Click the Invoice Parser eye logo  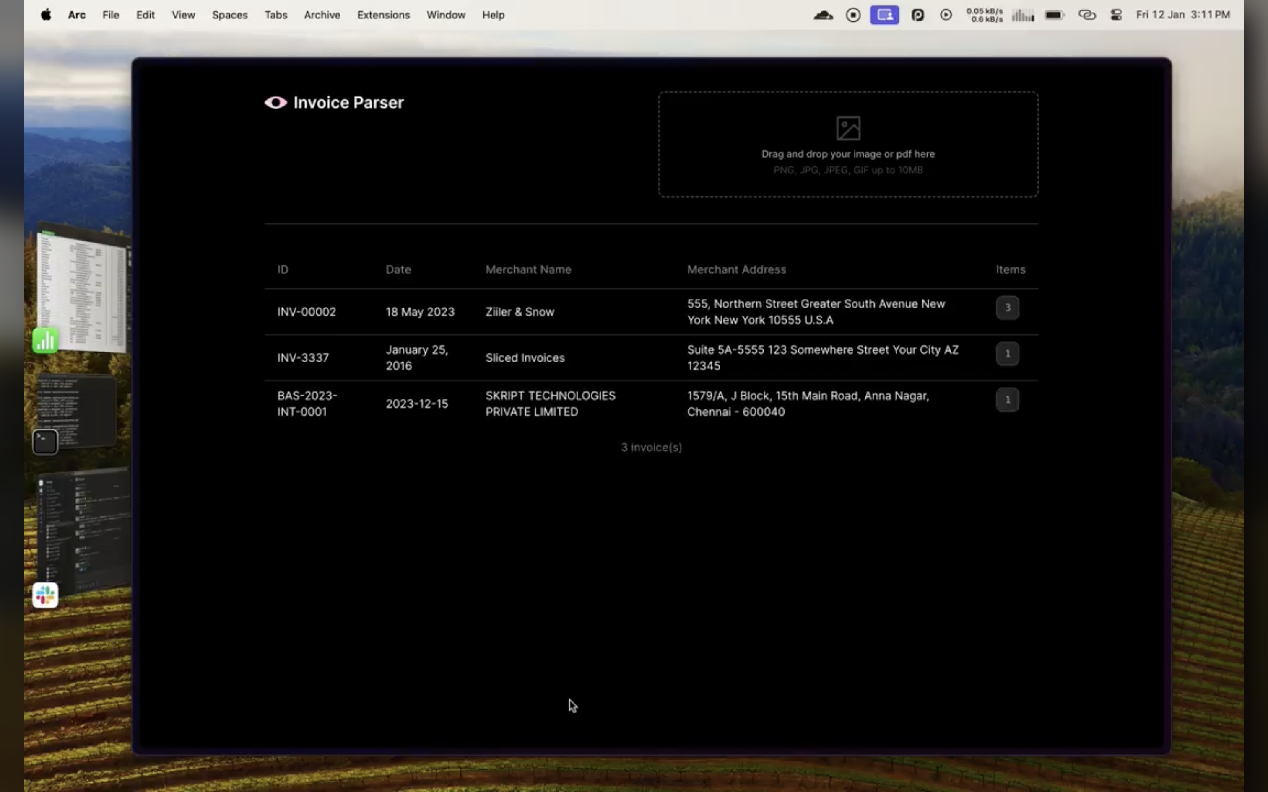coord(276,103)
